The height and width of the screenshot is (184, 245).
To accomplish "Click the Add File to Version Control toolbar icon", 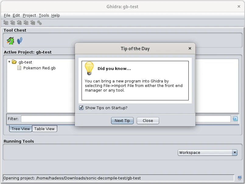I will tap(6, 23).
